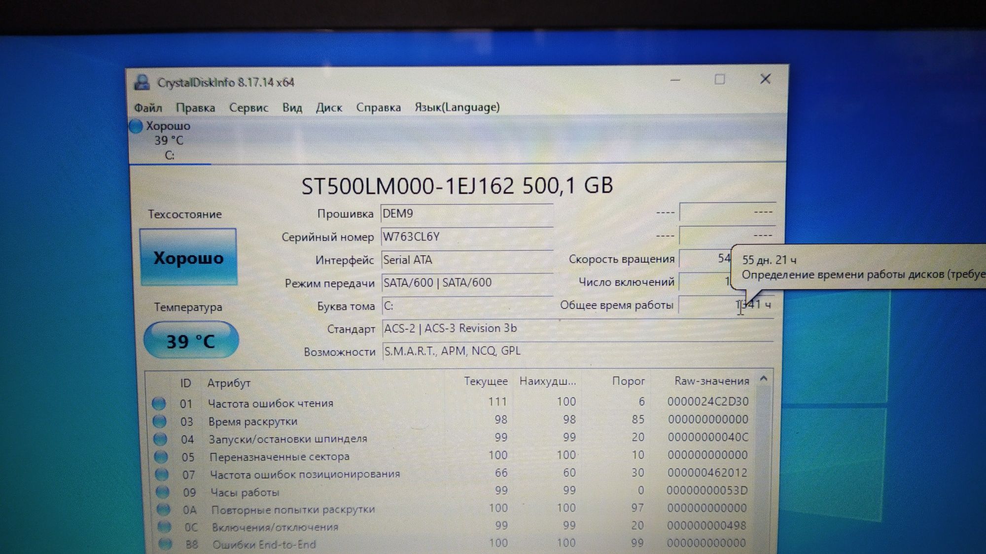Click the Raw-значения column header

tap(711, 381)
